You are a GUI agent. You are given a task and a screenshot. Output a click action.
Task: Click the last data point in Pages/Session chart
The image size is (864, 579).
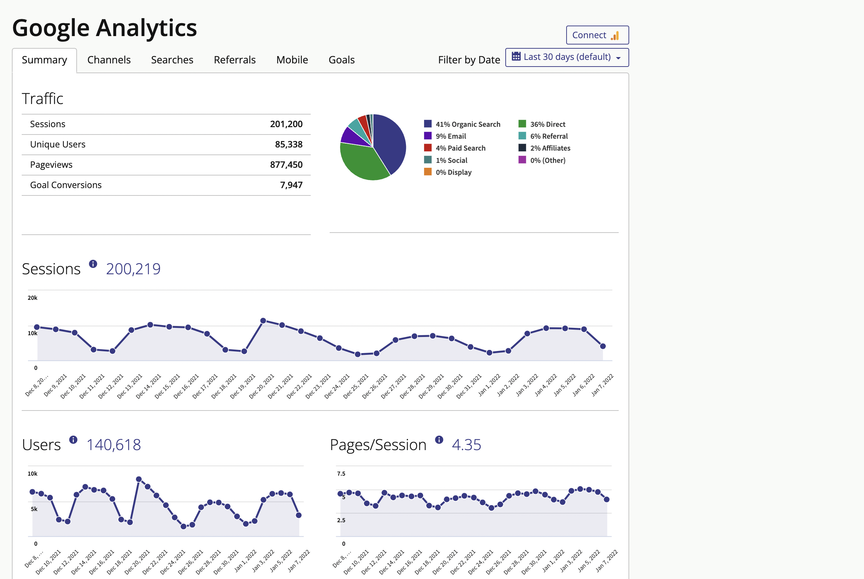pyautogui.click(x=606, y=499)
